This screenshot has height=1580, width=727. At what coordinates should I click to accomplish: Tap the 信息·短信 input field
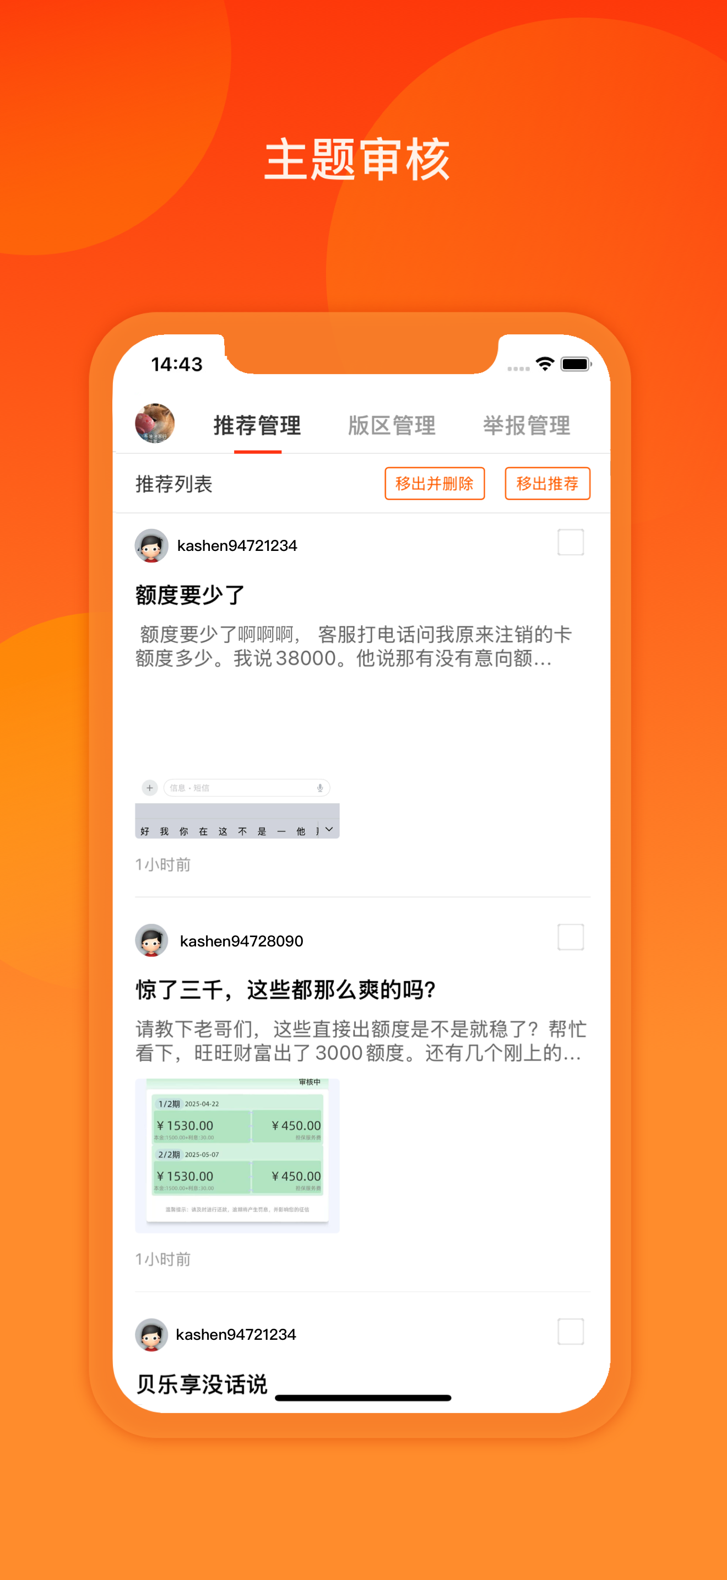tap(246, 788)
